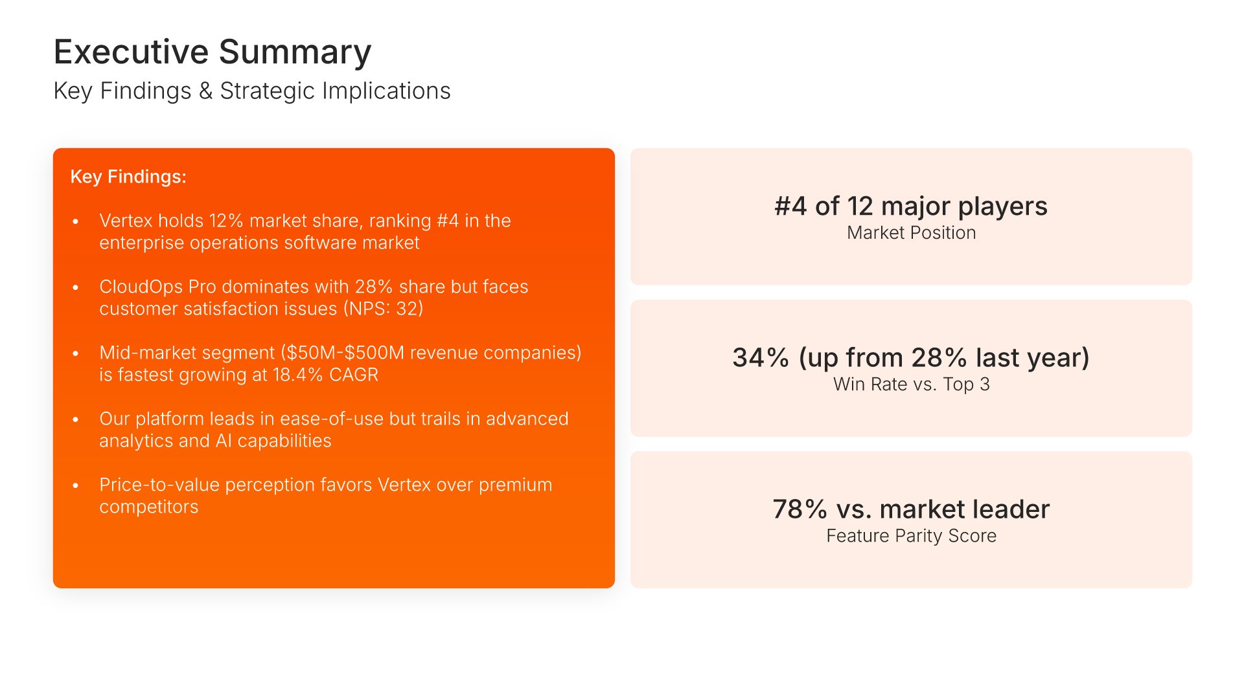Select the bullet dot before Mid-market segment
Screen dimensions: 1244x699
pos(76,353)
